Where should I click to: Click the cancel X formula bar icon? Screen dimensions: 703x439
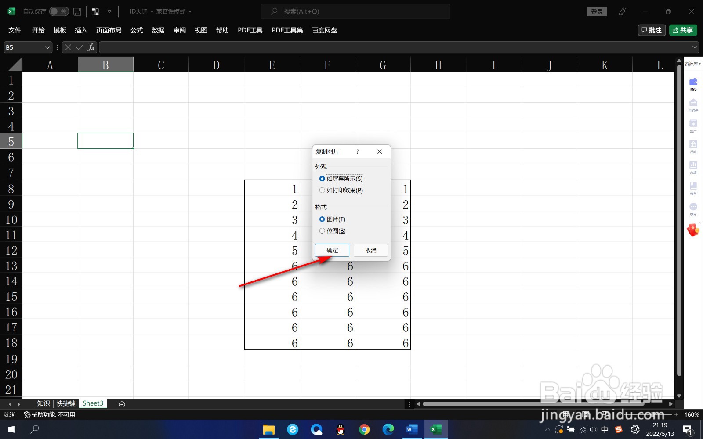(68, 47)
